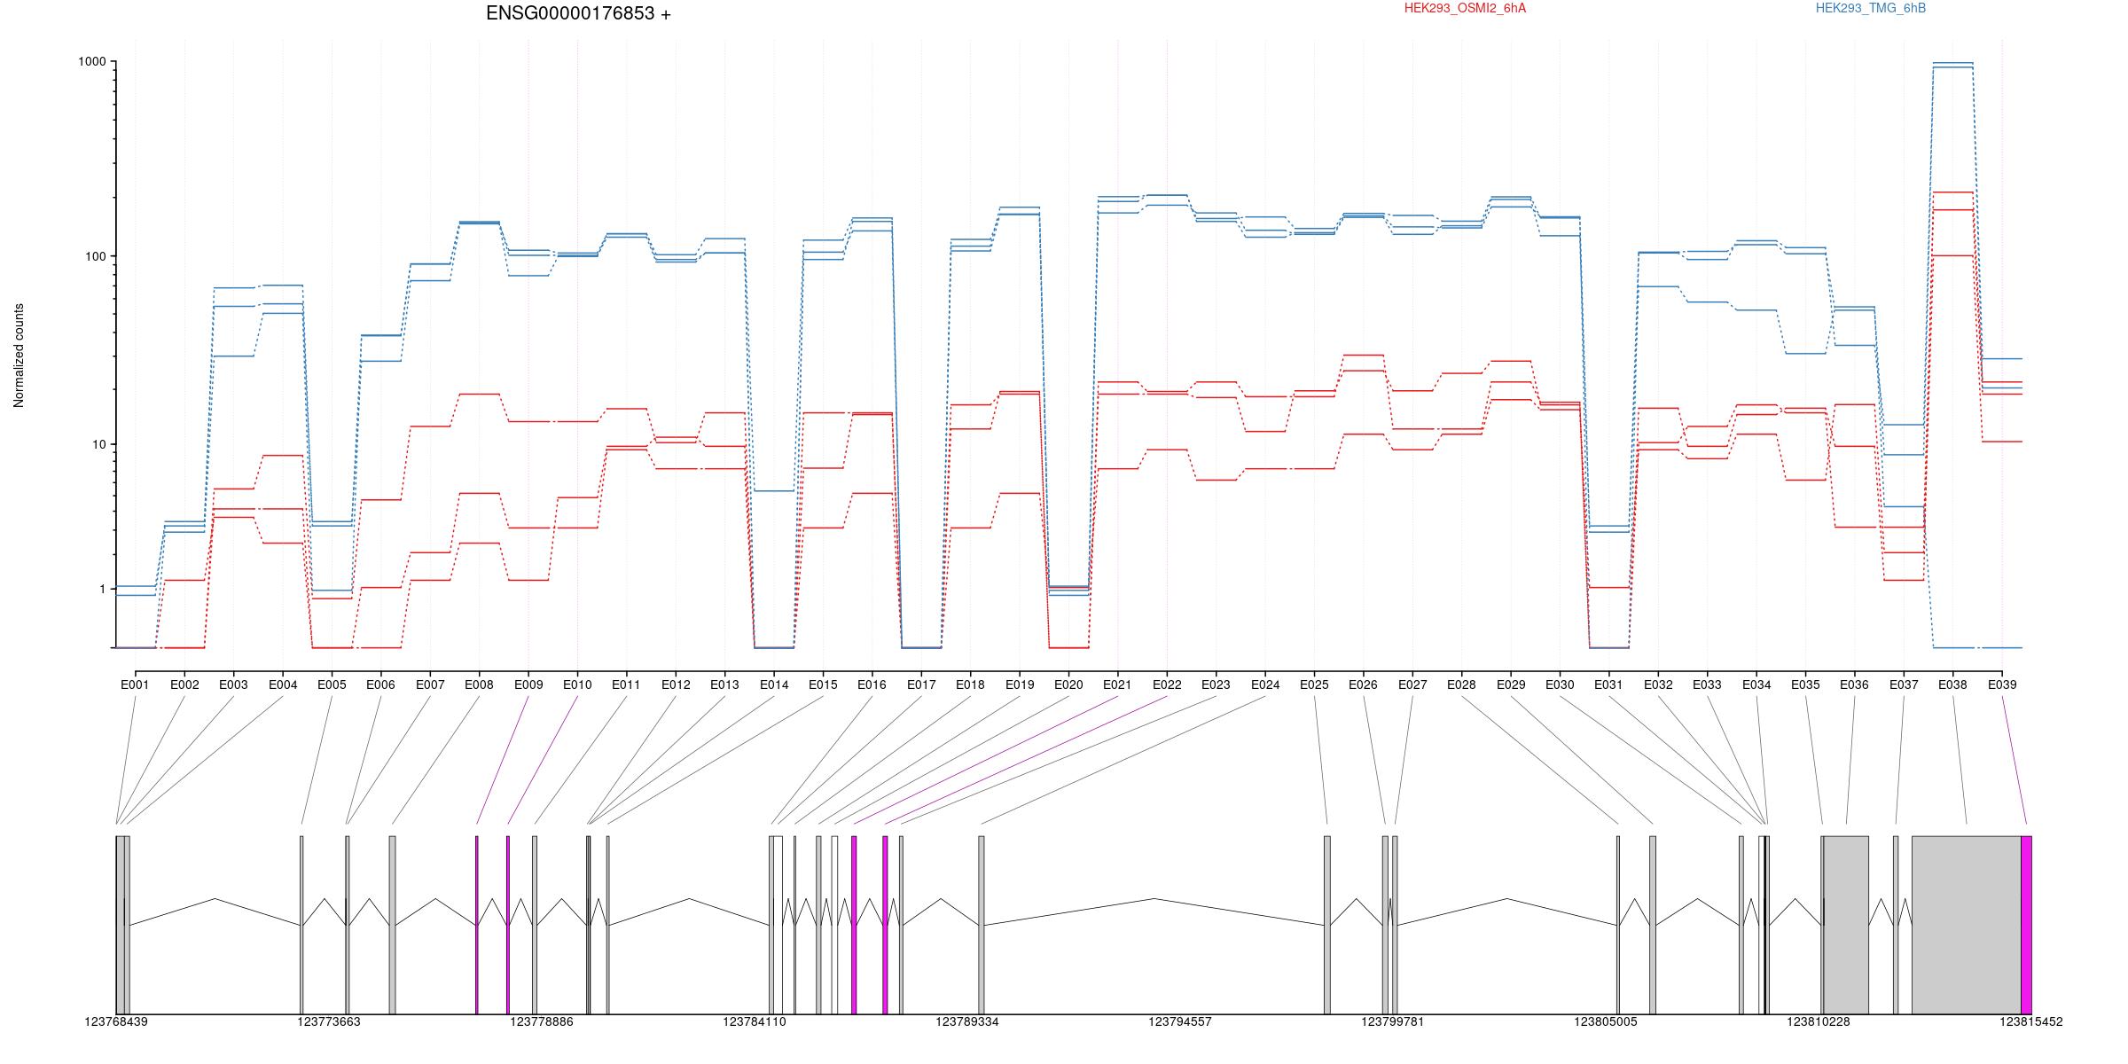2128x1064 pixels.
Task: Select exon label E002
Action: (184, 685)
